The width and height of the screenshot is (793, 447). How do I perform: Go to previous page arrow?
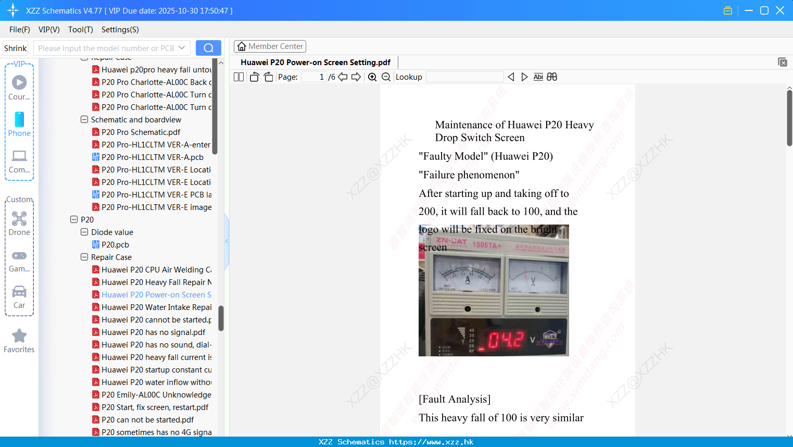[x=343, y=77]
